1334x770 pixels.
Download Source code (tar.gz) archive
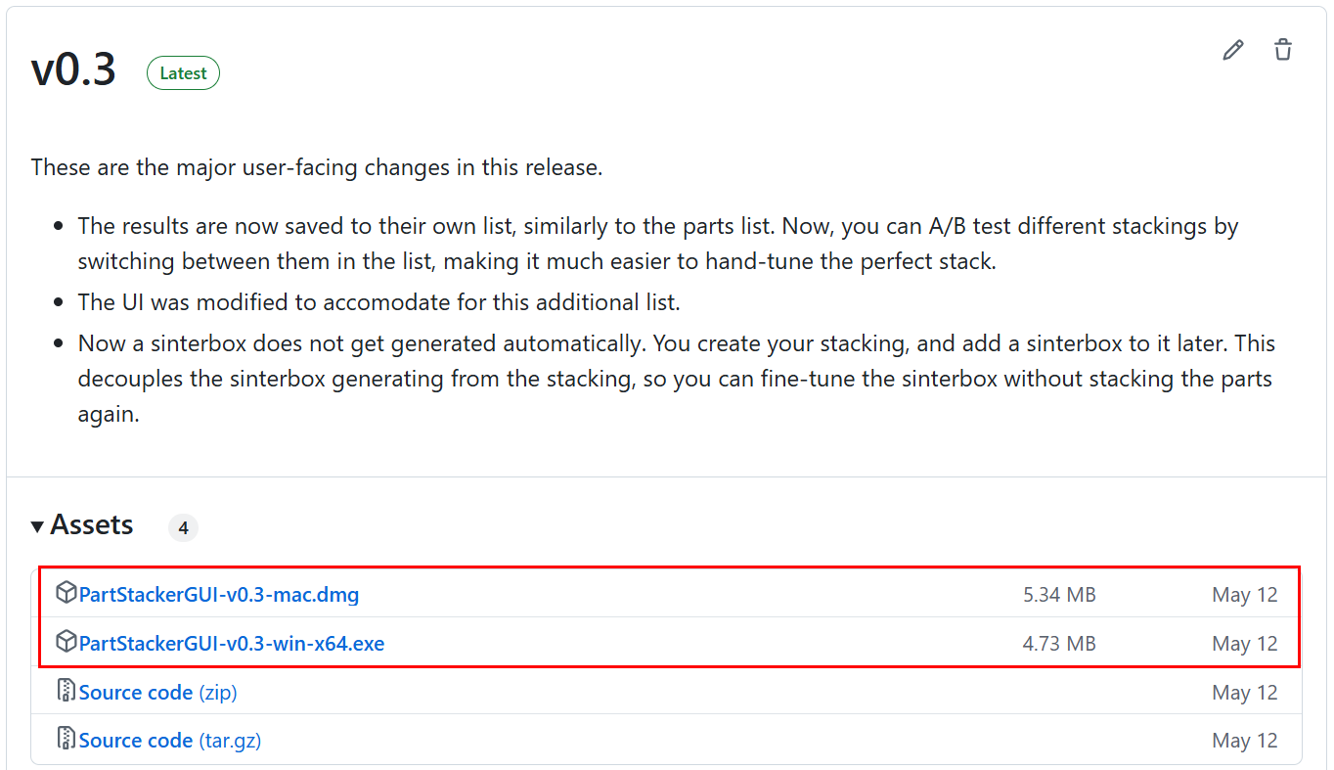pyautogui.click(x=170, y=741)
